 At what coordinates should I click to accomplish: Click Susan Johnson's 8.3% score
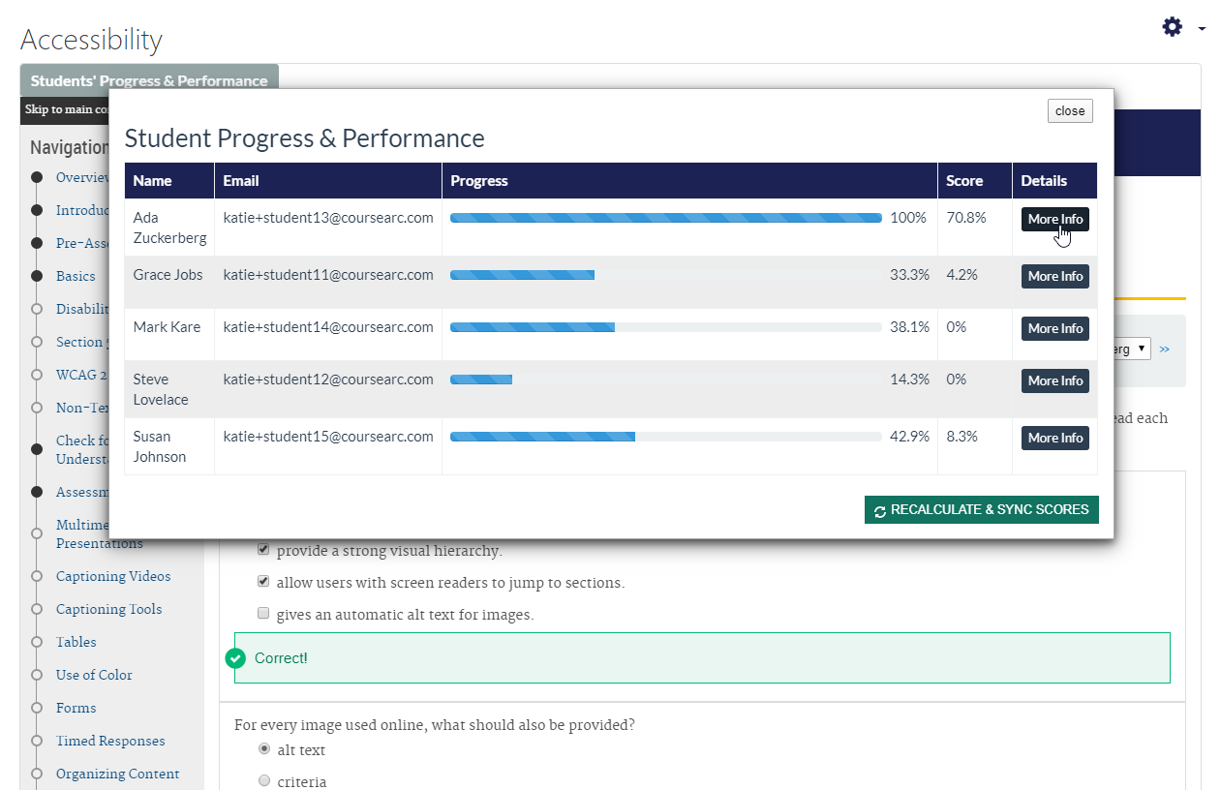tap(962, 437)
